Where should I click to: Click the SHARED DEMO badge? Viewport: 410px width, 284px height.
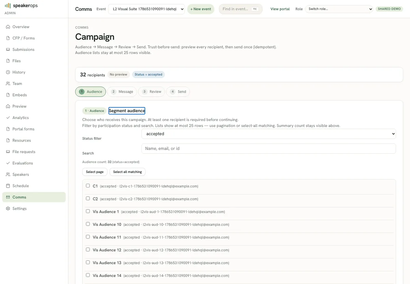tap(389, 9)
